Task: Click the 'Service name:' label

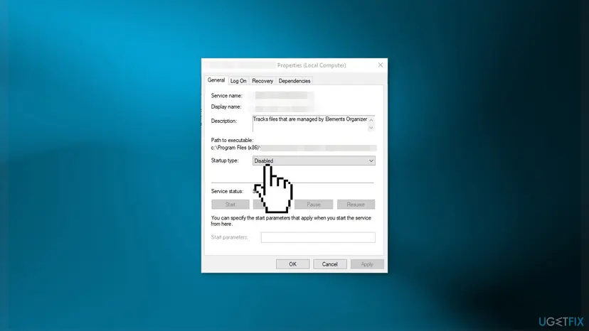Action: pos(226,96)
